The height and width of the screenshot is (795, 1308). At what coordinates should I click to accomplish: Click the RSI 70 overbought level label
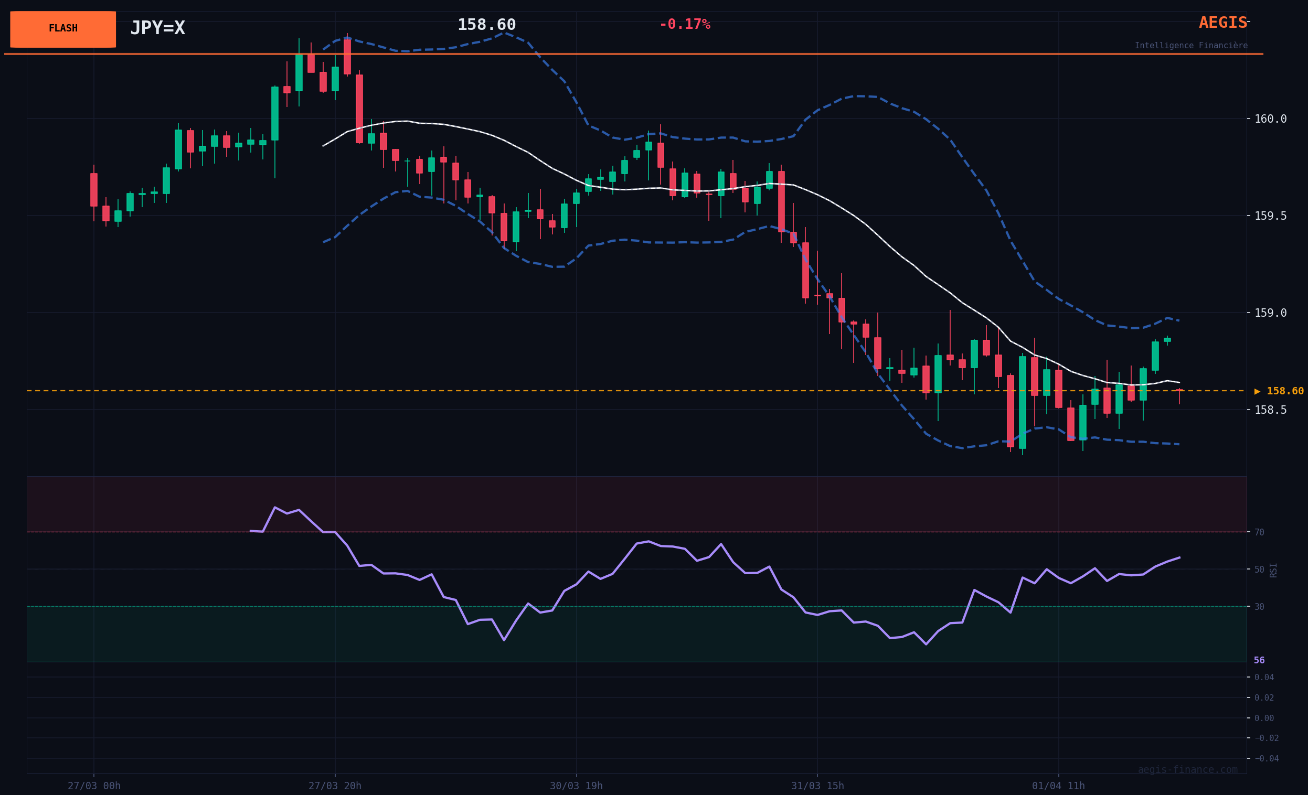coord(1259,532)
